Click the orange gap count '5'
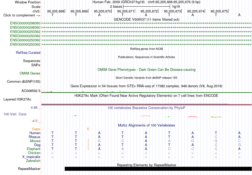The height and width of the screenshot is (175, 252). tap(88, 129)
